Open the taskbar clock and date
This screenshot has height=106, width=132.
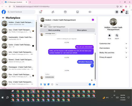pyautogui.click(x=123, y=98)
